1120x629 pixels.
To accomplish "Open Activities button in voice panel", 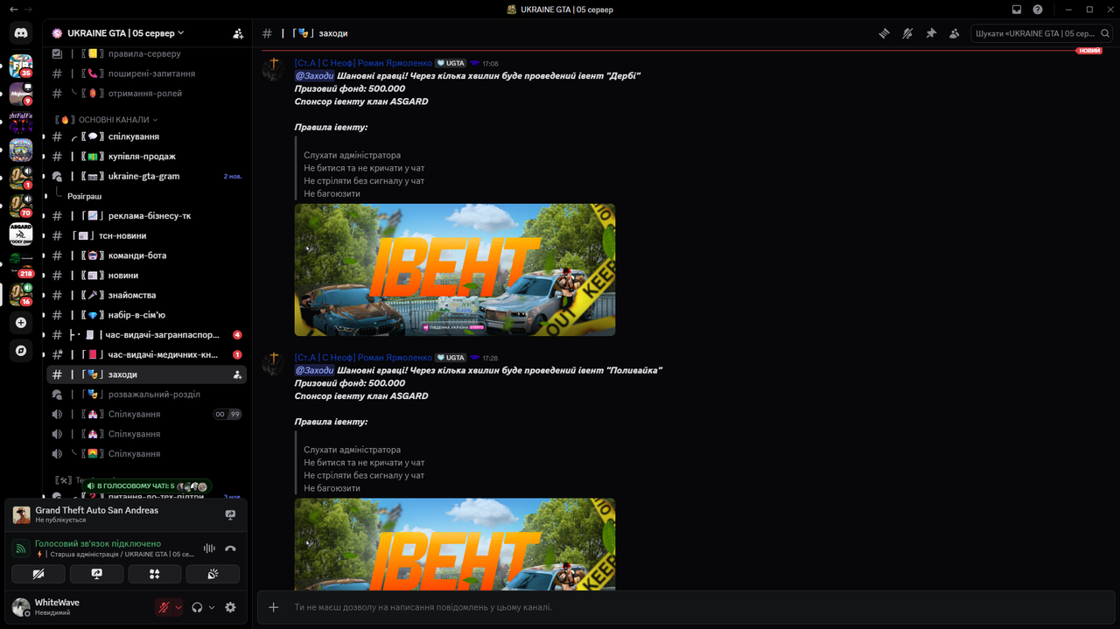I will [155, 574].
